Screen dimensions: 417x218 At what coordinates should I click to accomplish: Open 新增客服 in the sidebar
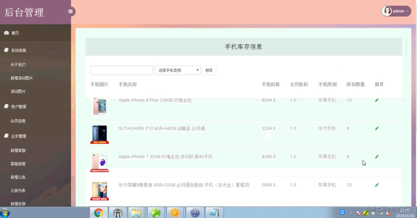18,150
